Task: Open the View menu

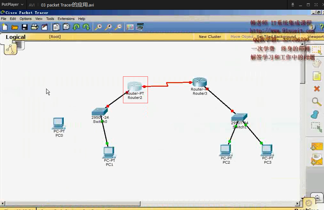Action: click(39, 19)
